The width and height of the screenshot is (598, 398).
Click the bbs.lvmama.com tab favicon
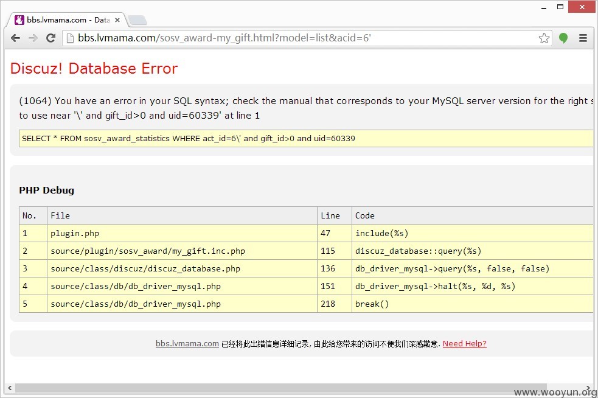(x=19, y=20)
